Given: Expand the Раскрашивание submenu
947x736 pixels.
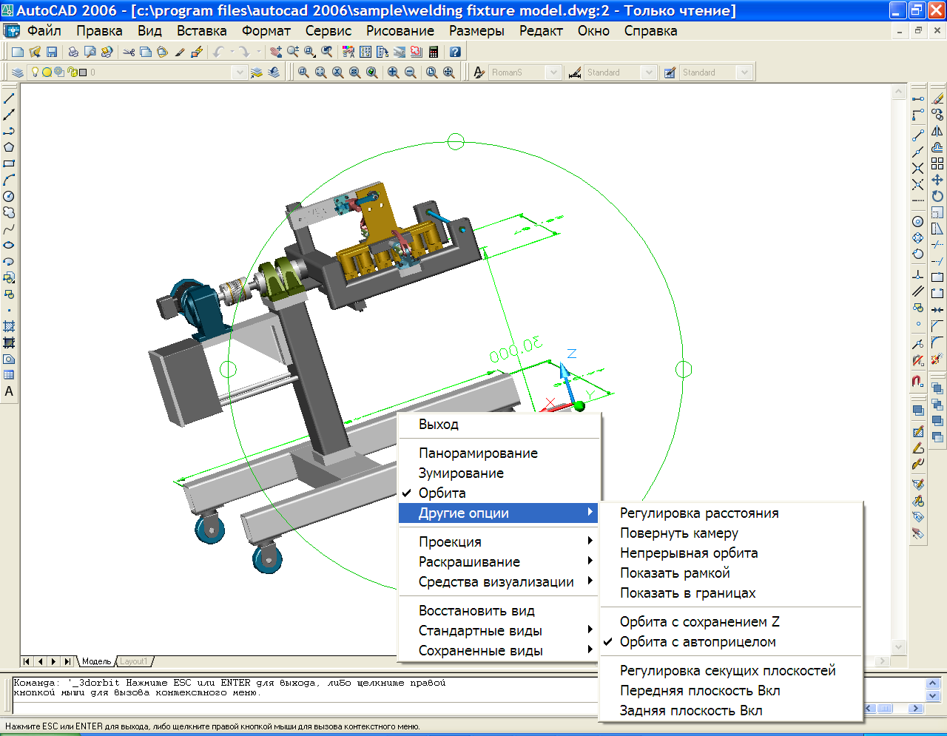Looking at the screenshot, I should [498, 562].
